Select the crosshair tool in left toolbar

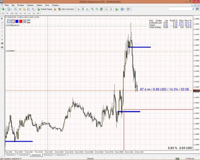click(2, 23)
